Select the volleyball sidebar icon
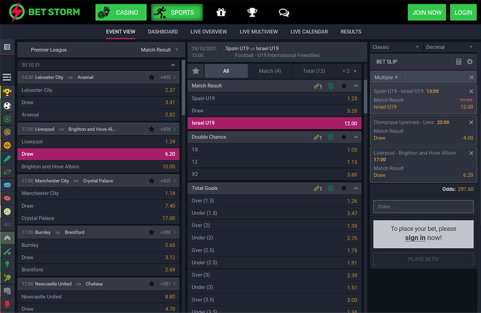 point(7,211)
